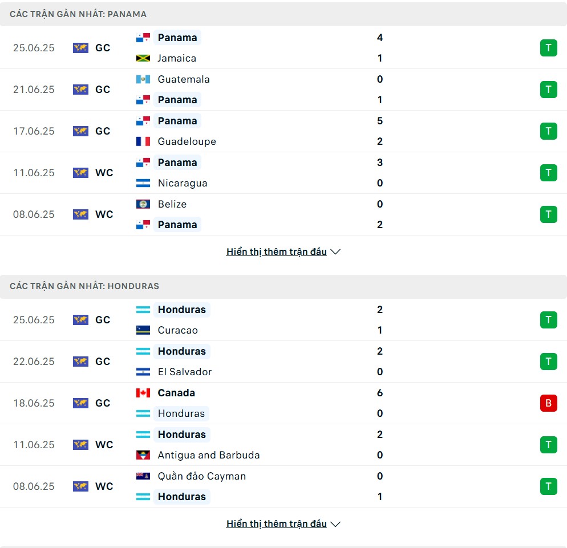
Task: Click the Guatemala flag icon
Action: 143,79
